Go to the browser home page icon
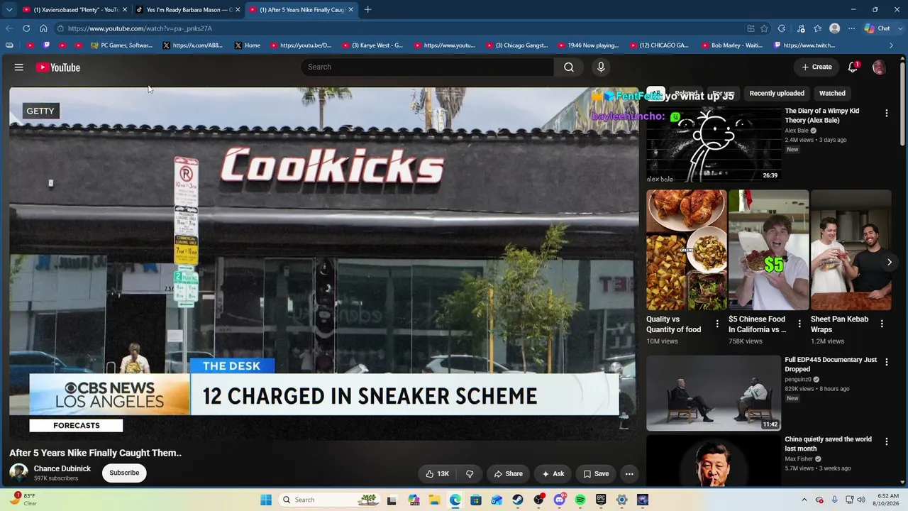This screenshot has height=511, width=908. 43,28
